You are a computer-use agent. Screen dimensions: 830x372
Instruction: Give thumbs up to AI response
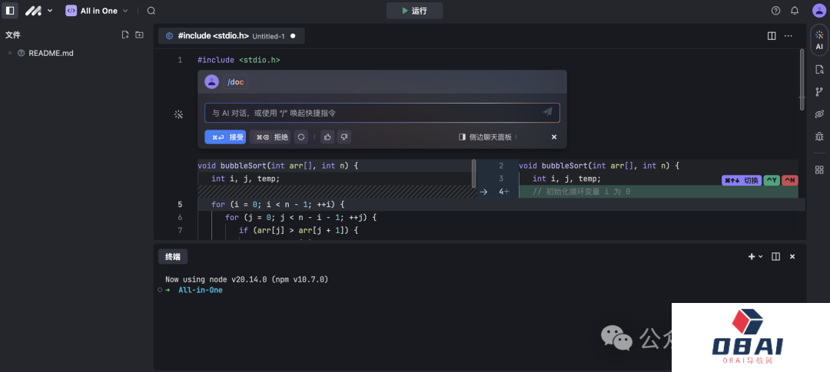[x=327, y=137]
